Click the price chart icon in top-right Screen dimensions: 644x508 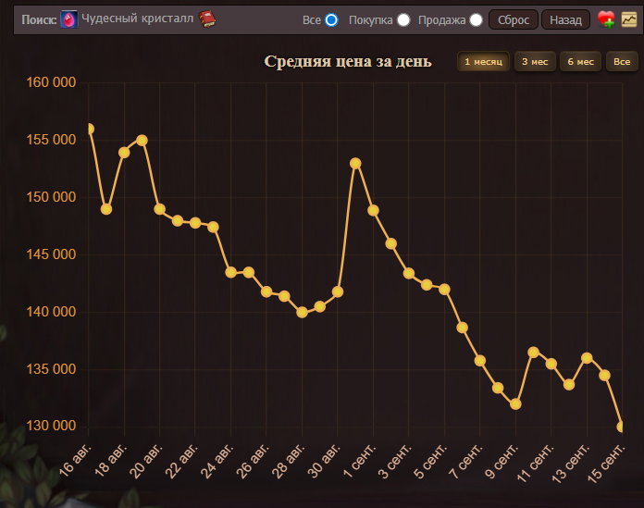[629, 19]
